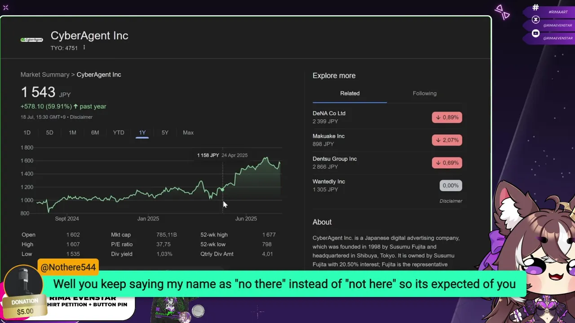Click the YouTube icon for @RIMAEVENSTAR
This screenshot has height=323, width=575.
click(x=535, y=33)
